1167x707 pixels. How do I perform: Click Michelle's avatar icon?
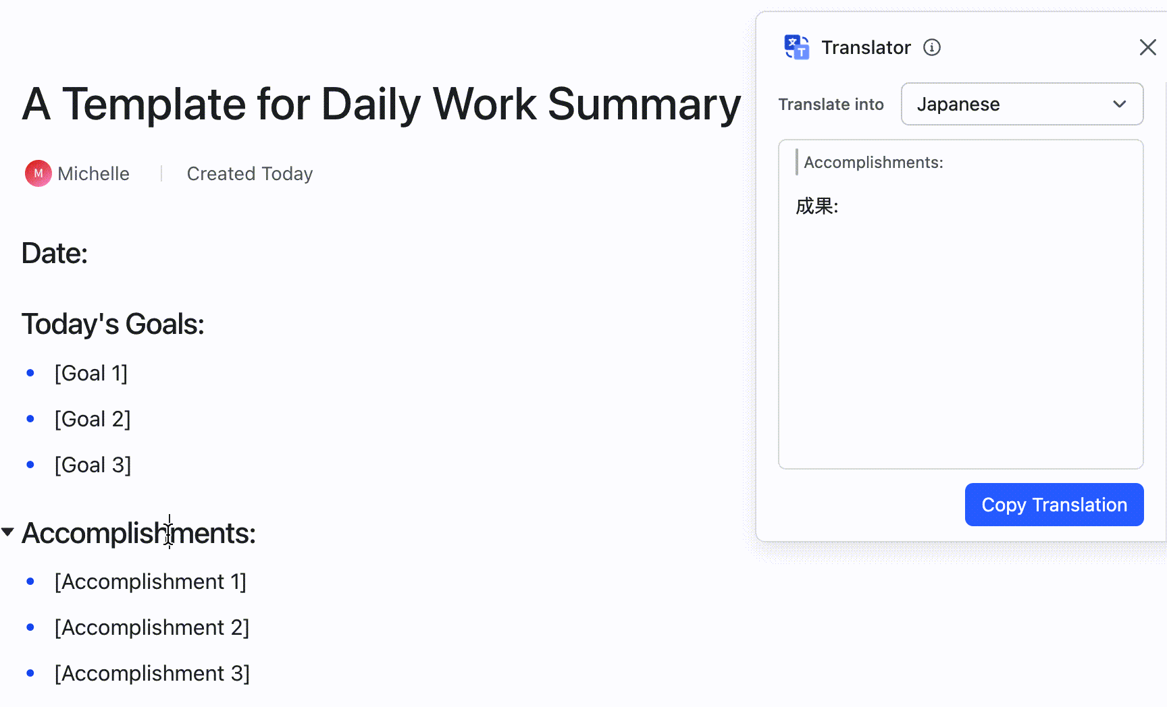click(38, 173)
